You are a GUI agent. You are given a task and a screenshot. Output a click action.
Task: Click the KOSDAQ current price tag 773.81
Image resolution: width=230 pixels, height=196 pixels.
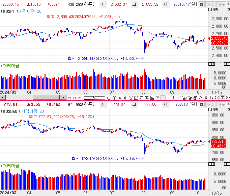[x=218, y=143]
